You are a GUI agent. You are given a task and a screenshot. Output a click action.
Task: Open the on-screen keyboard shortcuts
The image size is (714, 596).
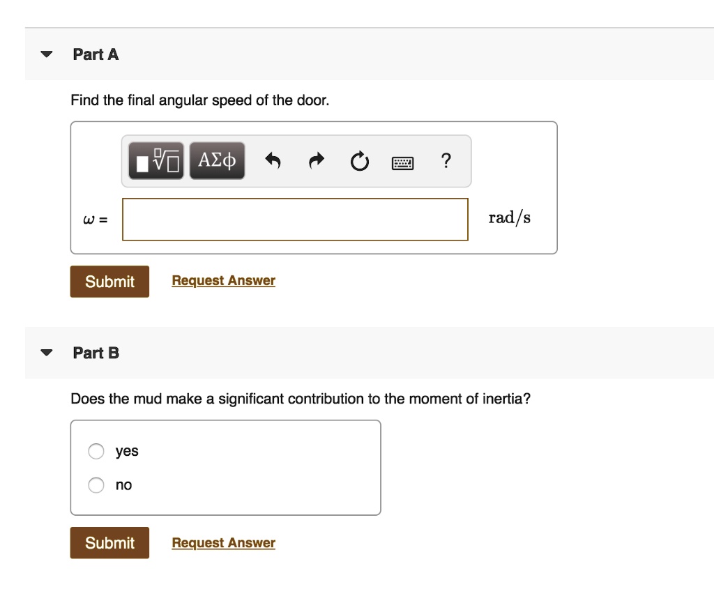tap(403, 161)
